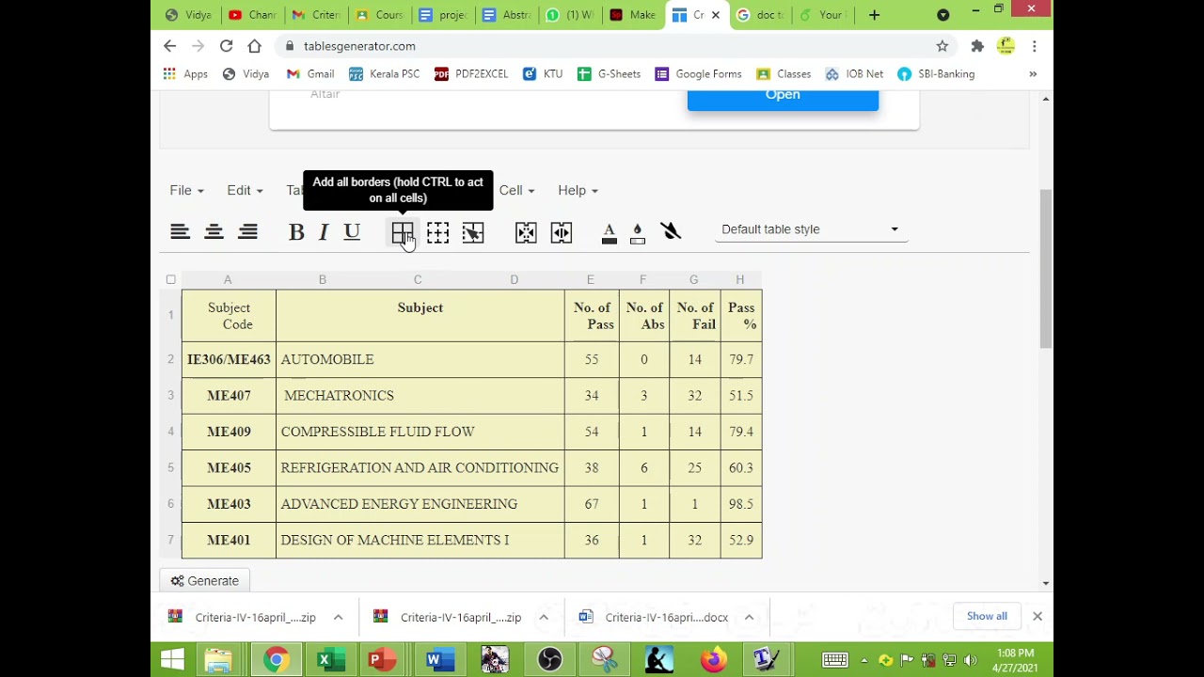Screen dimensions: 1204x677
Task: Expand first Criteria-IV zip download options
Action: coord(338,618)
